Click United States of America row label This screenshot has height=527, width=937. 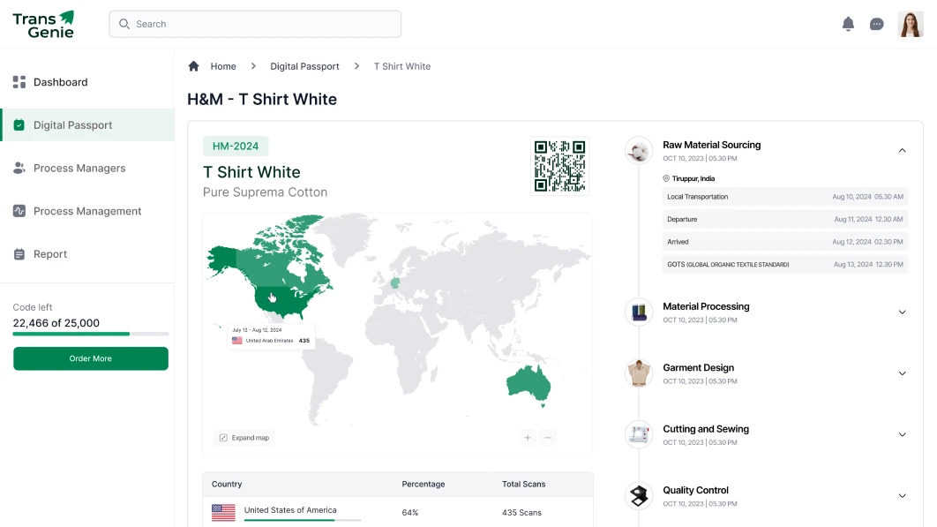290,510
